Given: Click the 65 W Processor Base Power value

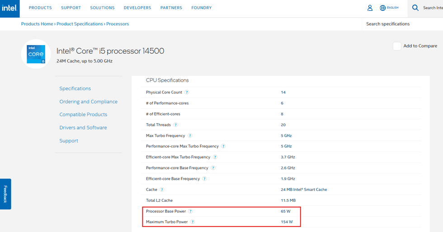Looking at the screenshot, I should [286, 211].
